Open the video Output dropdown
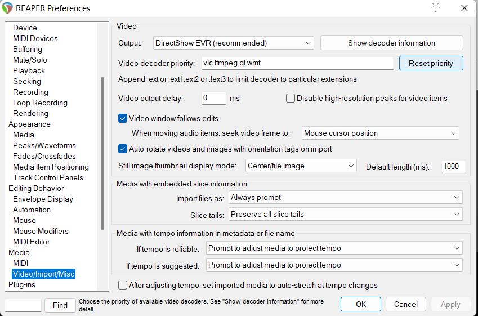 click(233, 43)
